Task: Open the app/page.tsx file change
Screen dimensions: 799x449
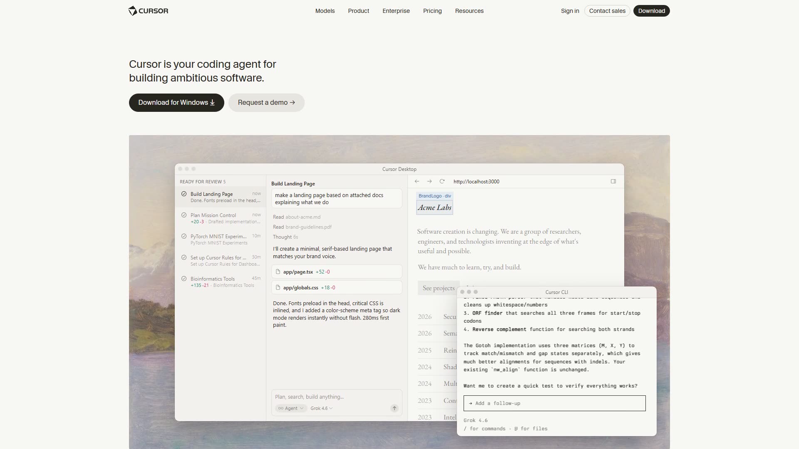Action: [337, 272]
